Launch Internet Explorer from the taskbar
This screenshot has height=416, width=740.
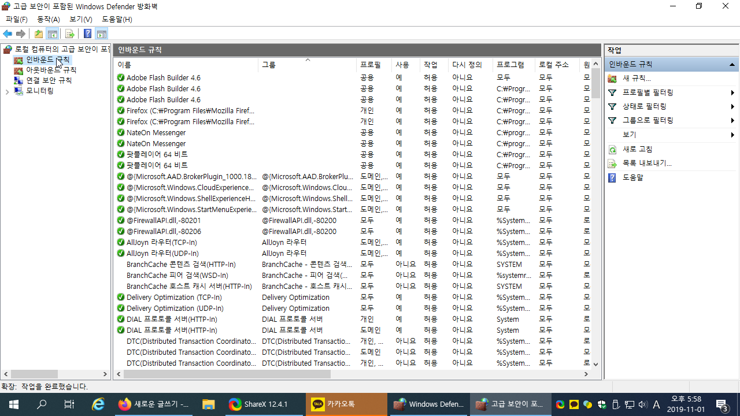98,404
